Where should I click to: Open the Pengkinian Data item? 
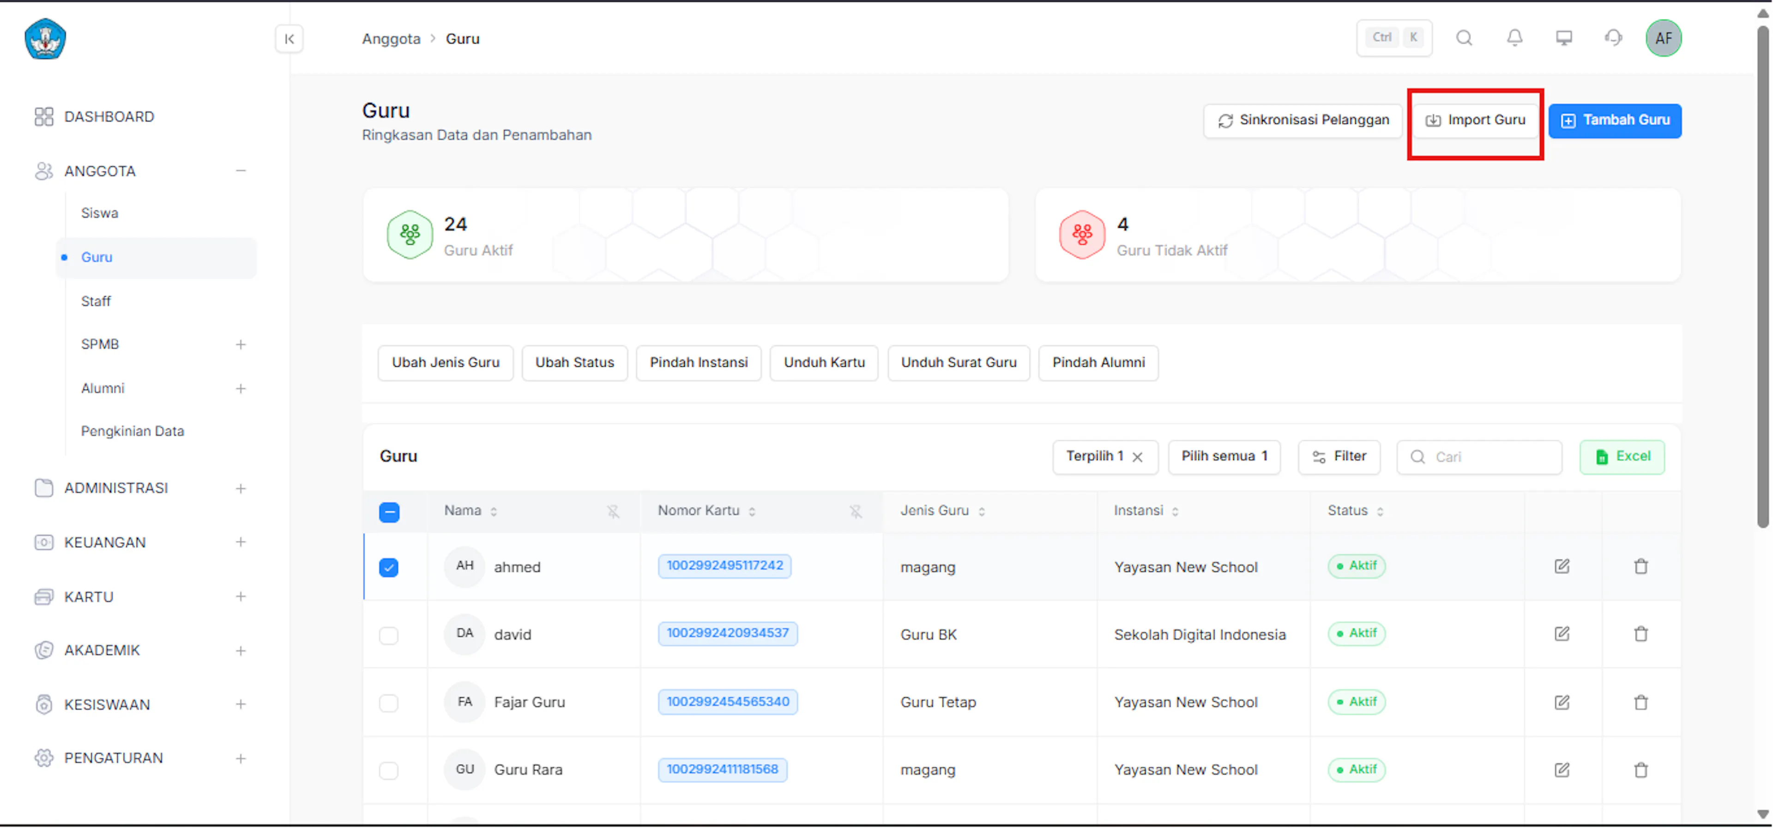(133, 432)
